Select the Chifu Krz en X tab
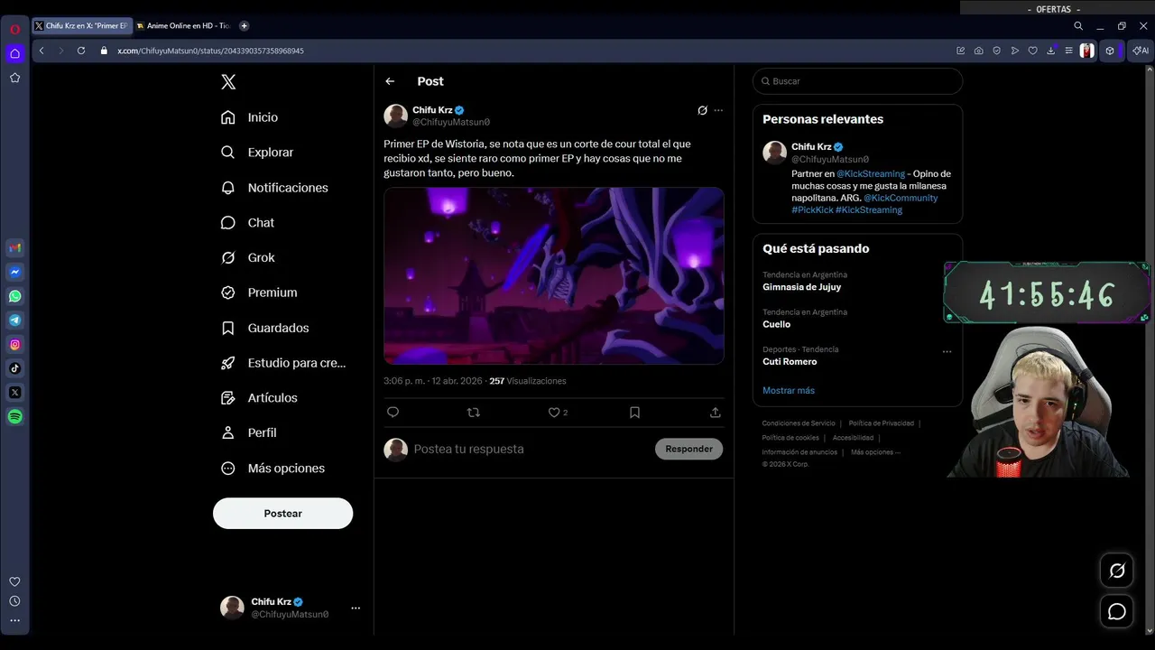Viewport: 1155px width, 650px height. point(81,26)
